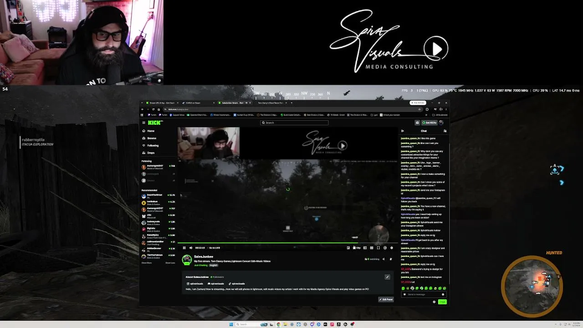Click Show Less under recommended channels
The width and height of the screenshot is (583, 328).
(x=170, y=263)
